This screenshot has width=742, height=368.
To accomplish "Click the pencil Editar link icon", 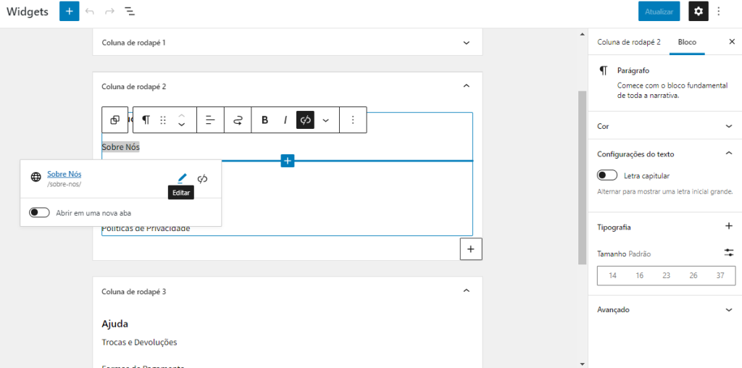I will [x=182, y=178].
